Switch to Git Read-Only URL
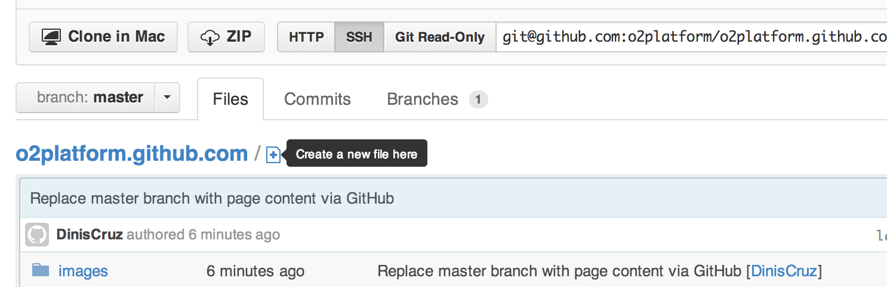887x287 pixels. point(440,37)
